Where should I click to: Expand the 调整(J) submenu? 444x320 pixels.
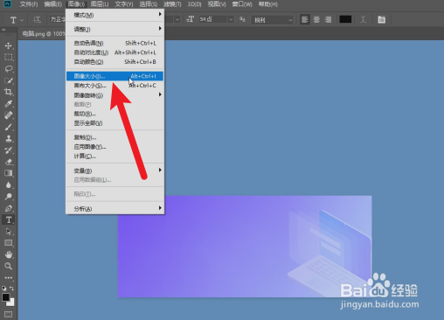click(114, 29)
